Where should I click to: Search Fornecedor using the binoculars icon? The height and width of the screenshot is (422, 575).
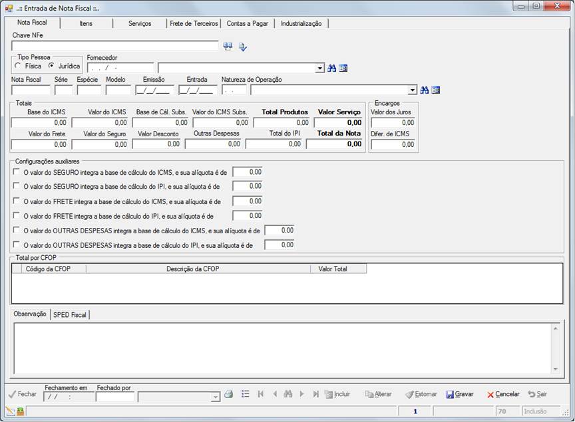coord(332,68)
